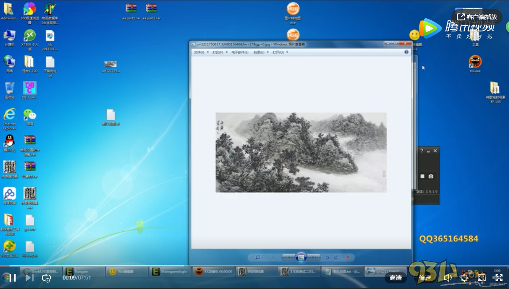This screenshot has height=289, width=509.
Task: Click the actual size button in Photo Viewer
Action: (x=273, y=257)
